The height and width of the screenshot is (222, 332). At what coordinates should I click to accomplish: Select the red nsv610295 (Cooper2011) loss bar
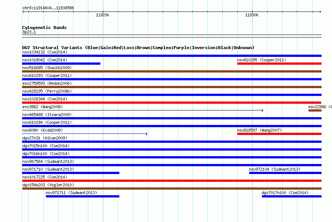point(279,64)
